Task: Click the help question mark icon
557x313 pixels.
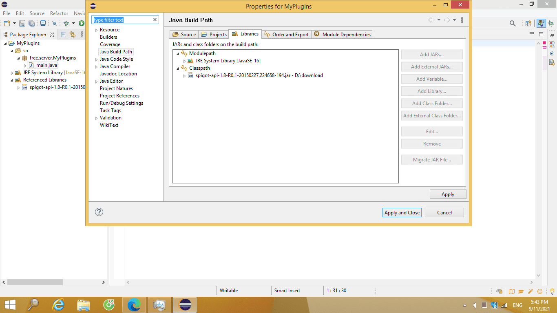Action: coord(99,212)
